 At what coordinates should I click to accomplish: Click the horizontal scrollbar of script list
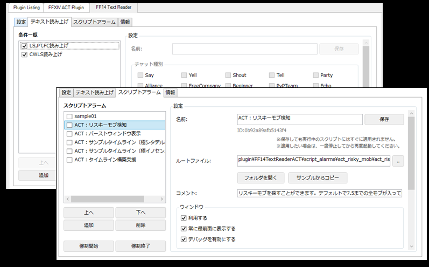[107, 198]
